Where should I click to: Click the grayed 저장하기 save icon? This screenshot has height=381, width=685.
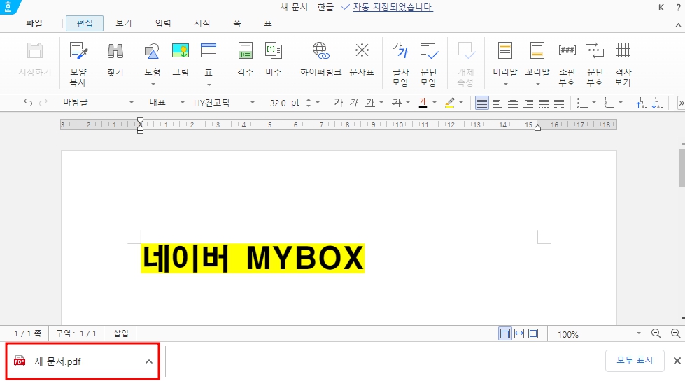pos(35,51)
